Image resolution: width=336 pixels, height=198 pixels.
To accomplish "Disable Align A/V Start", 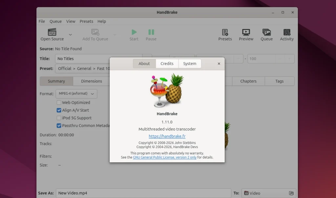I will tap(59, 110).
